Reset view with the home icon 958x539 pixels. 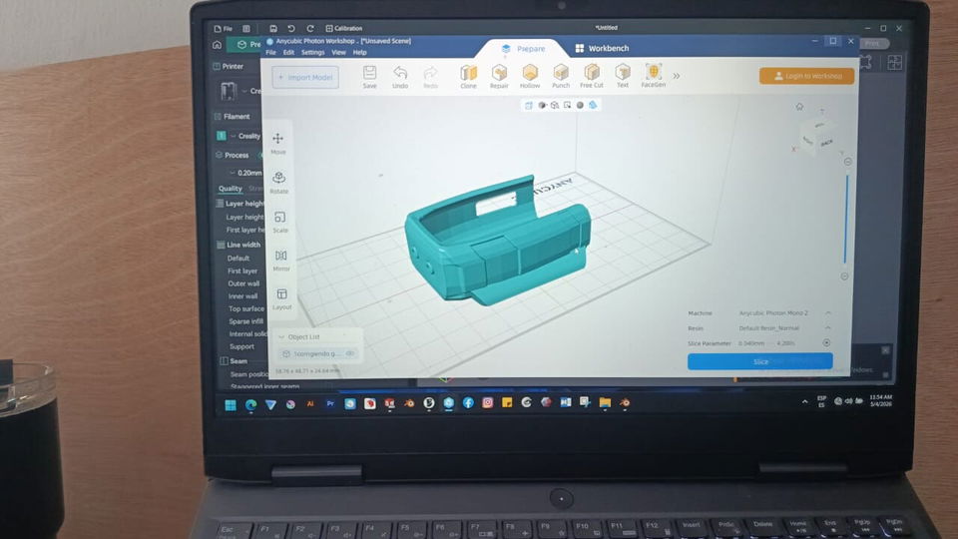click(x=799, y=107)
